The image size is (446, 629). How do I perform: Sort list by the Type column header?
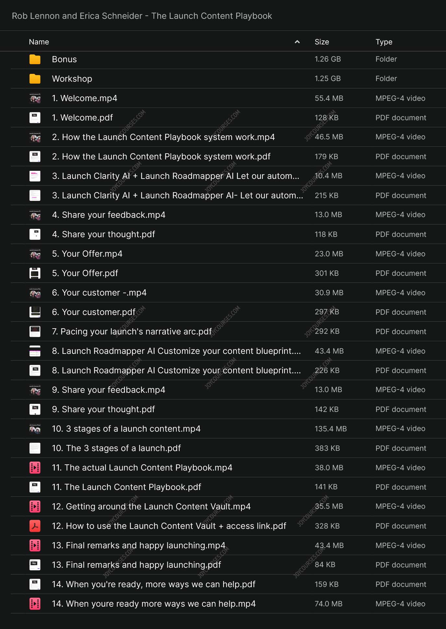click(384, 42)
